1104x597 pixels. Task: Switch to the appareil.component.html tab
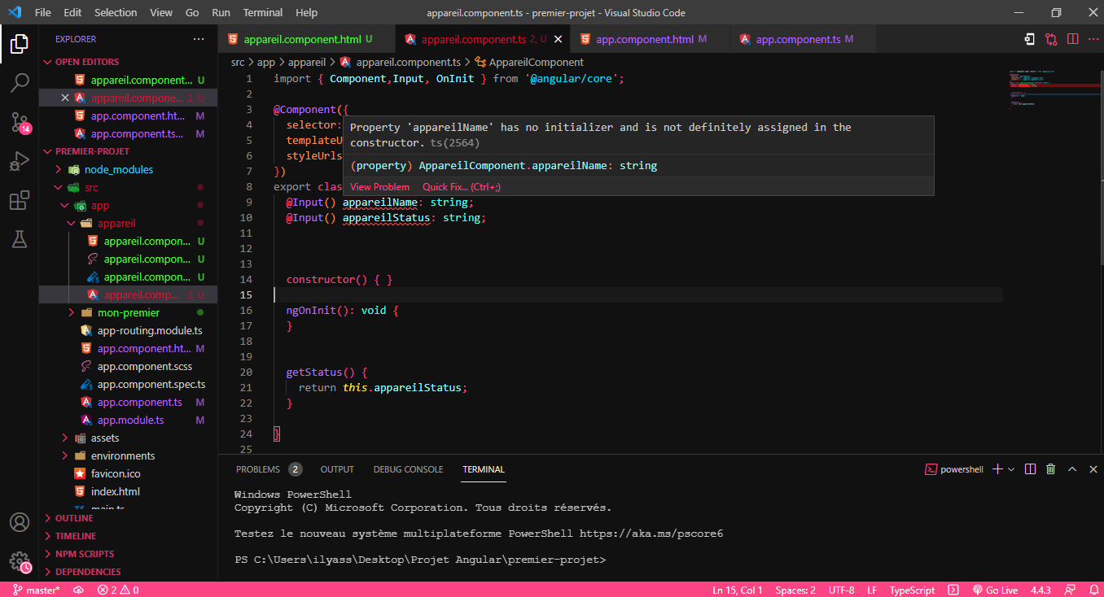(x=306, y=39)
